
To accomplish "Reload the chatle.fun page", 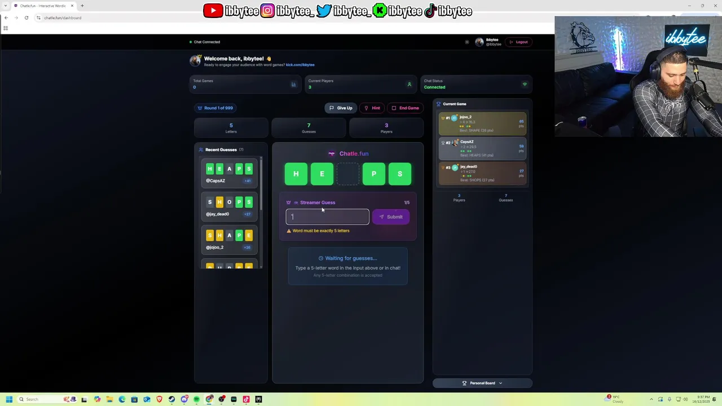I will point(26,17).
